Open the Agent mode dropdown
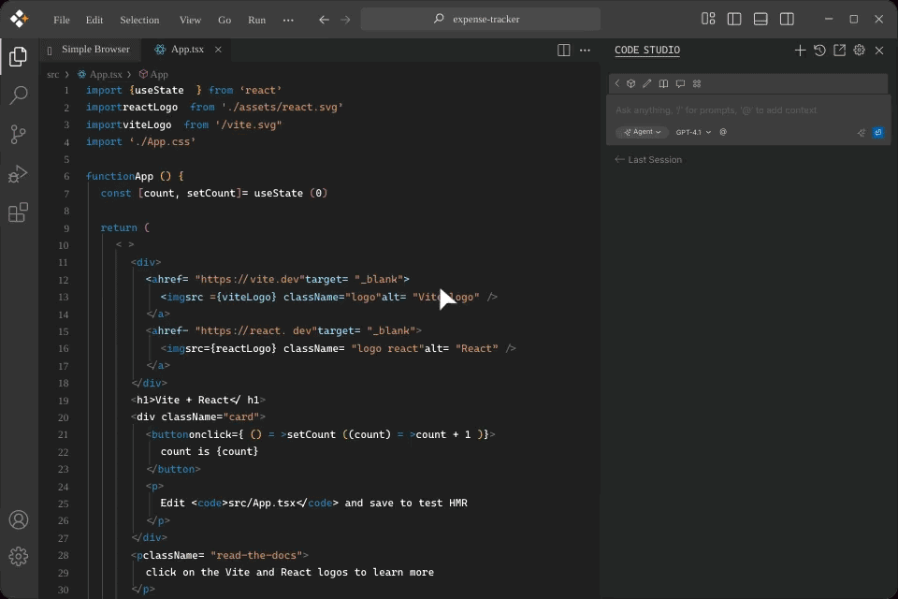The width and height of the screenshot is (898, 599). (642, 133)
